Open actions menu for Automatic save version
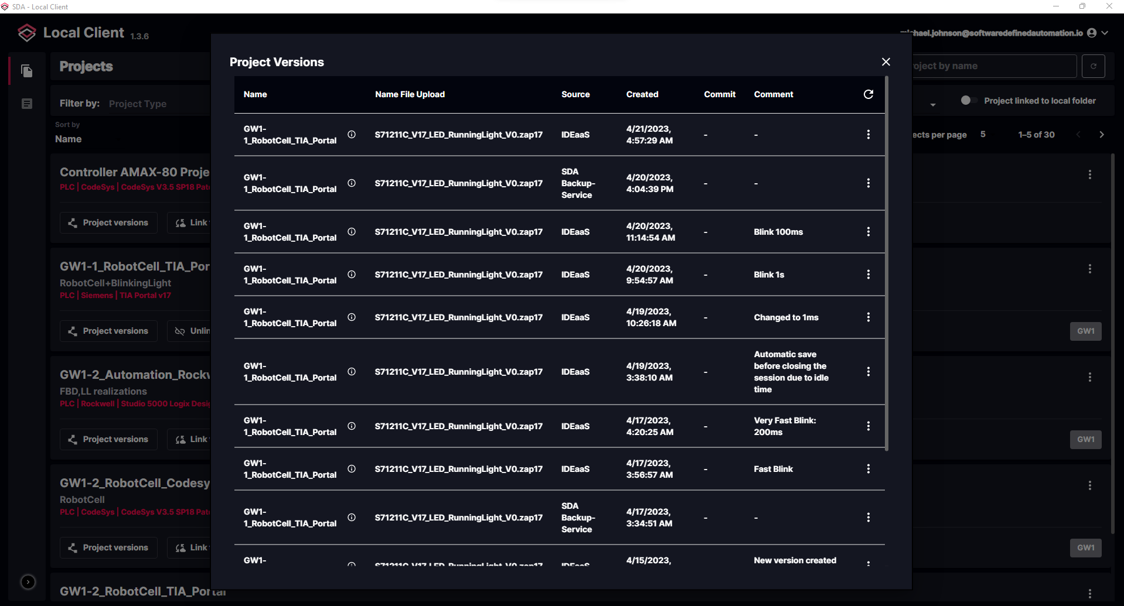 click(x=868, y=372)
